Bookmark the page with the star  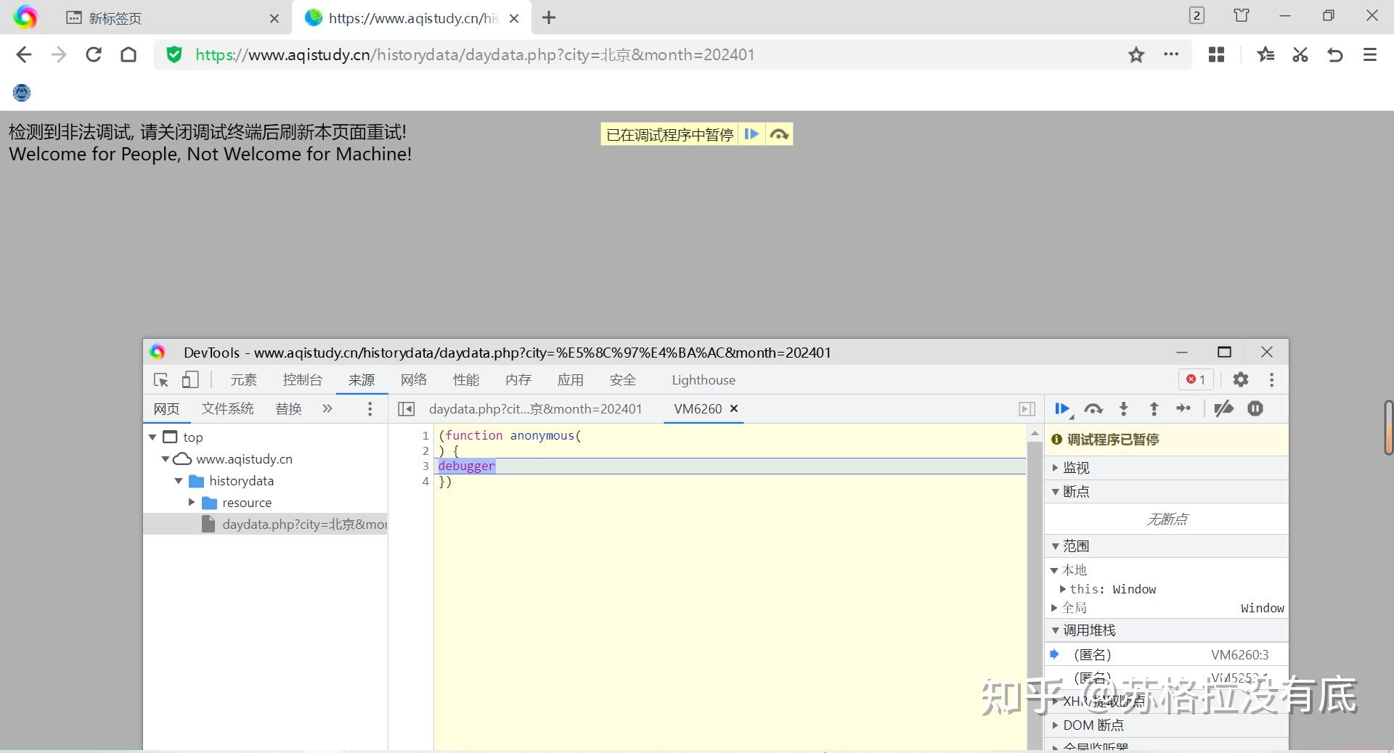click(x=1136, y=54)
